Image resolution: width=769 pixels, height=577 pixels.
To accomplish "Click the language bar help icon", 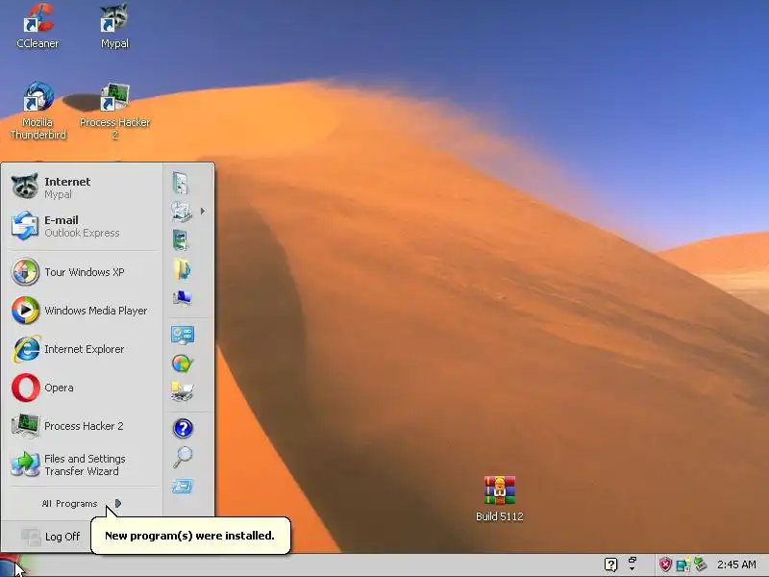I will click(x=610, y=564).
